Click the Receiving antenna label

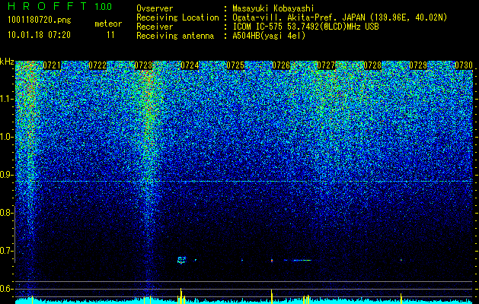[175, 36]
